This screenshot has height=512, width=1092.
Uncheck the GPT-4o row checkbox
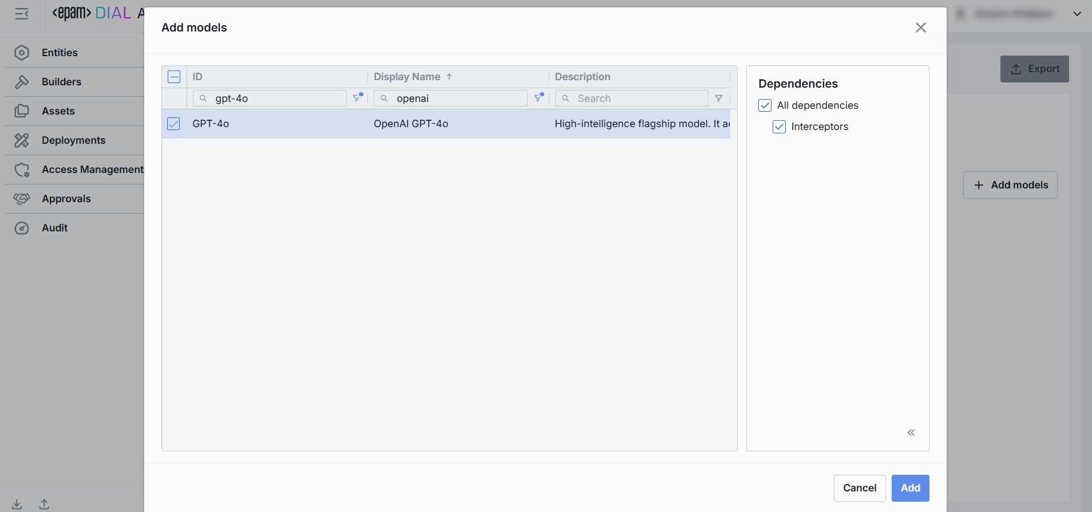coord(173,124)
